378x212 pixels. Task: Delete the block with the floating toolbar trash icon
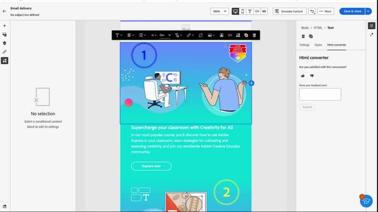254,35
